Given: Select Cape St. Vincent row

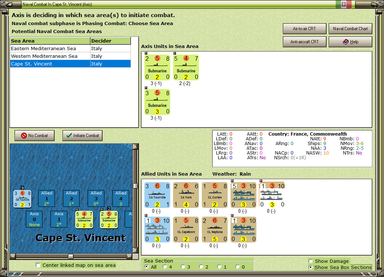Looking at the screenshot, I should (x=70, y=64).
